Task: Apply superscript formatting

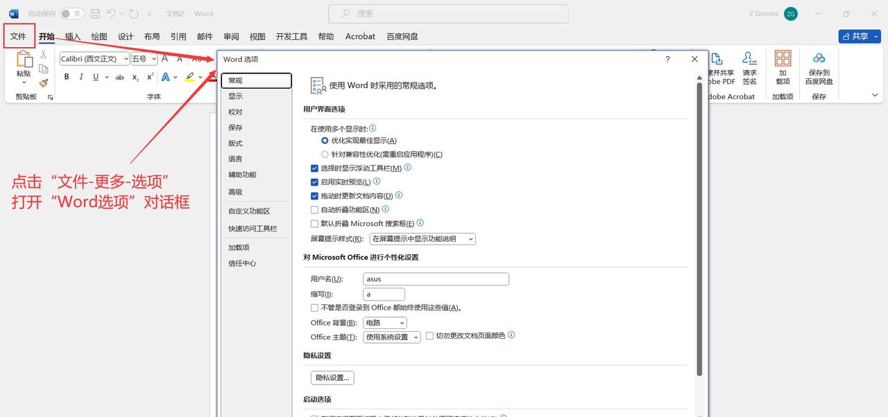Action: [x=150, y=77]
